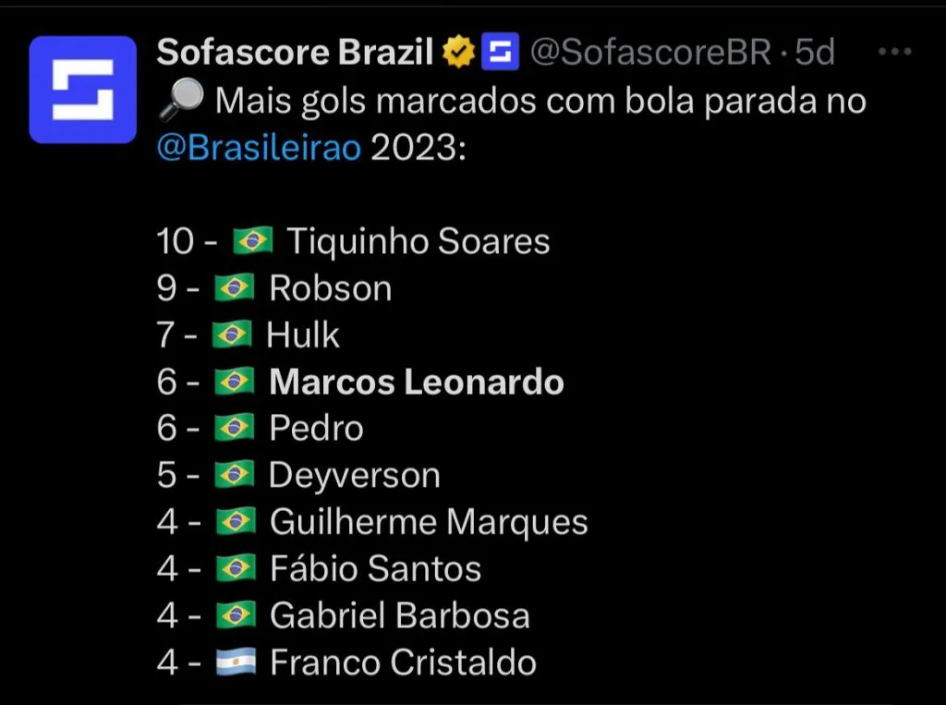Image resolution: width=946 pixels, height=705 pixels.
Task: Click the Brazil flag beside Pedro
Action: click(235, 429)
